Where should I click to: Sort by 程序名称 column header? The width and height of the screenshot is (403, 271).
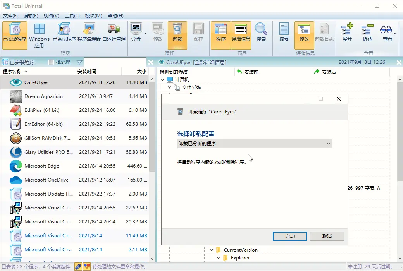click(x=38, y=71)
